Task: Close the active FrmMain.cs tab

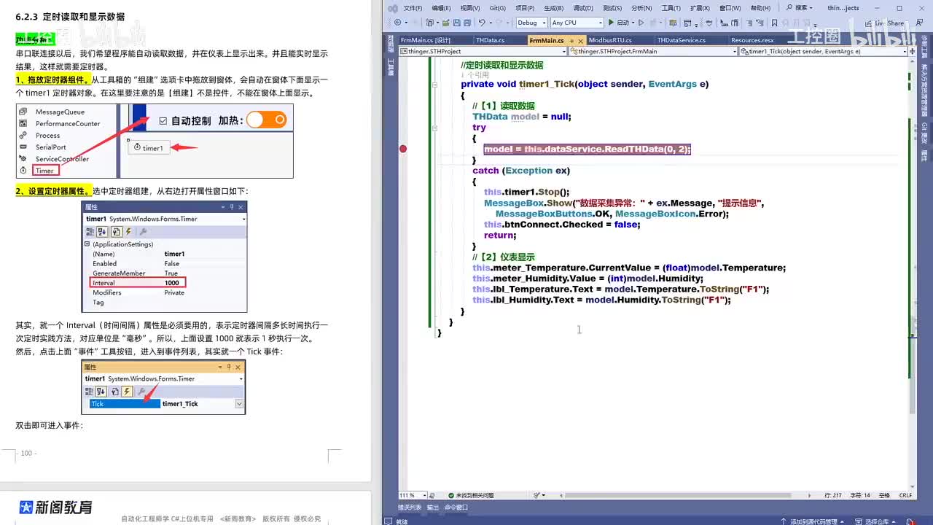Action: point(581,41)
